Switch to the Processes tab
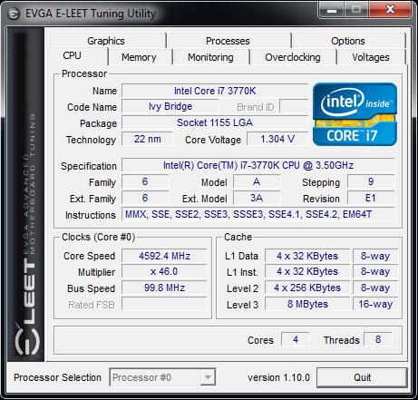 (x=228, y=41)
